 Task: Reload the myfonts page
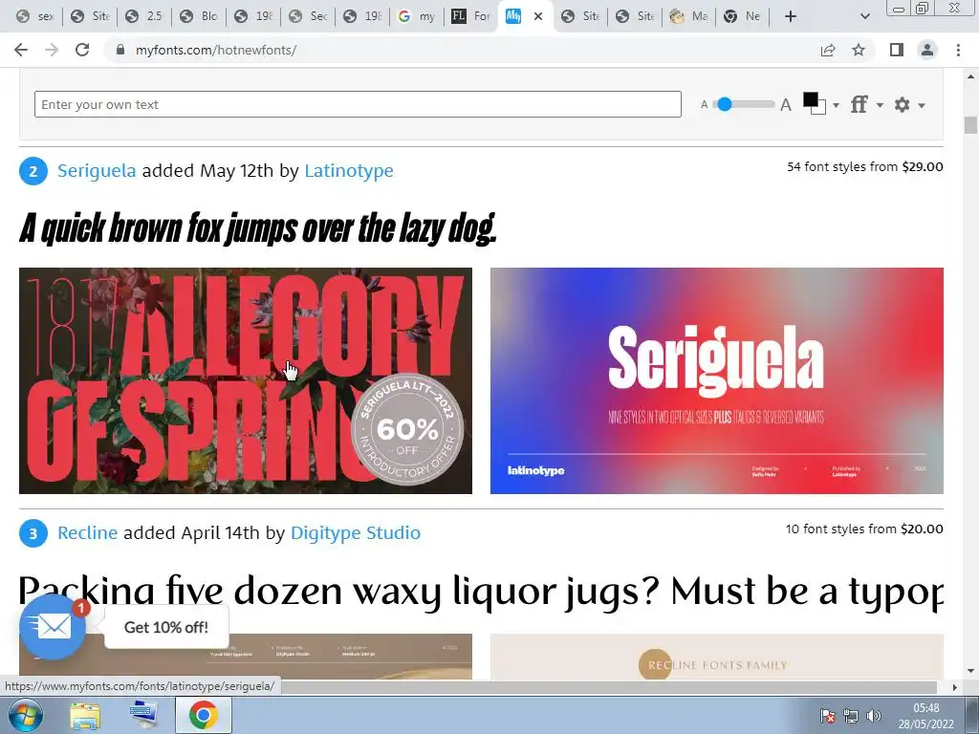click(x=82, y=50)
